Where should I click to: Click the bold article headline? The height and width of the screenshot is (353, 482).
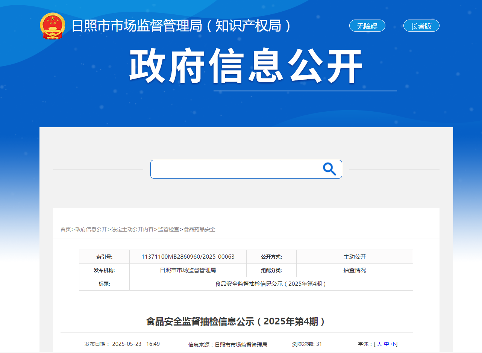236,321
